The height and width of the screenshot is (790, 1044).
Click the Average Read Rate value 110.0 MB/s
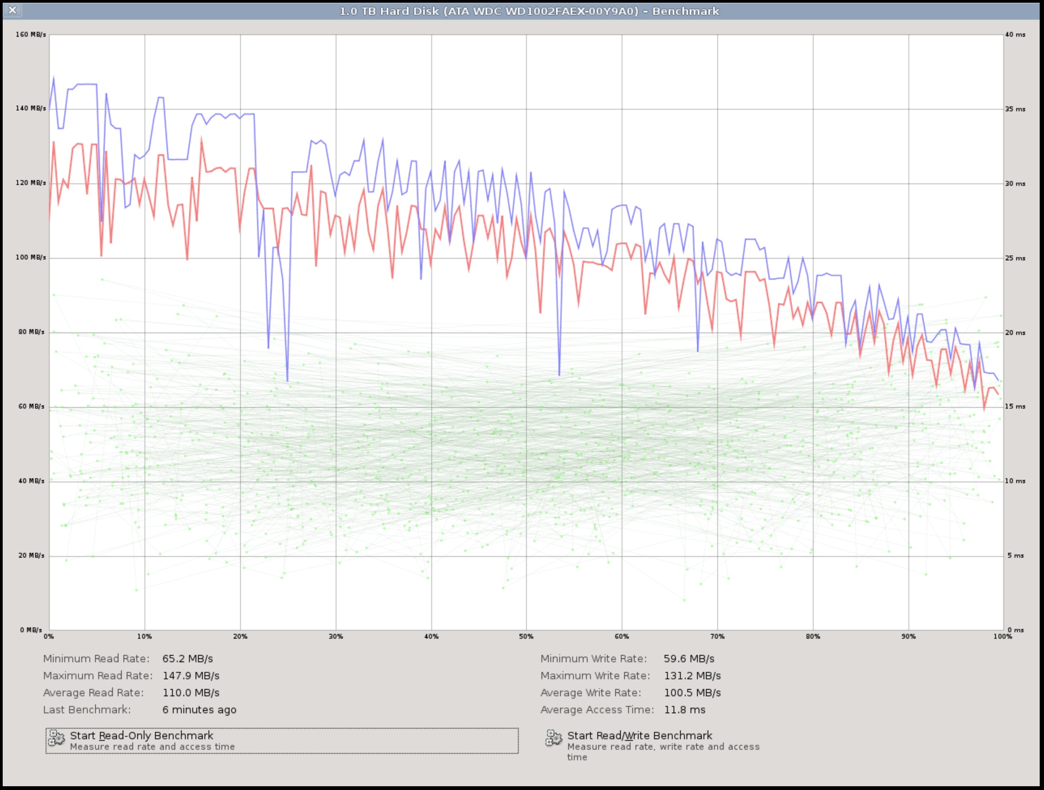(x=191, y=693)
